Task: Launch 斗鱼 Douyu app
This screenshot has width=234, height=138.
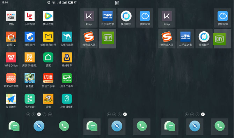Action: click(x=48, y=99)
